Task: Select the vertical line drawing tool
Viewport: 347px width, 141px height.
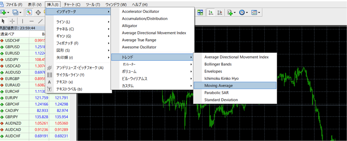Action: 22,21
